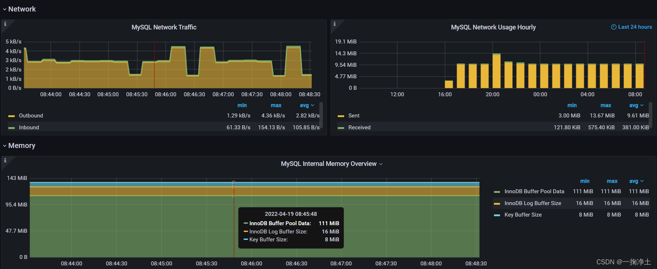Click the short bar at 16:00 in hourly chart
This screenshot has height=269, width=657.
(x=449, y=84)
